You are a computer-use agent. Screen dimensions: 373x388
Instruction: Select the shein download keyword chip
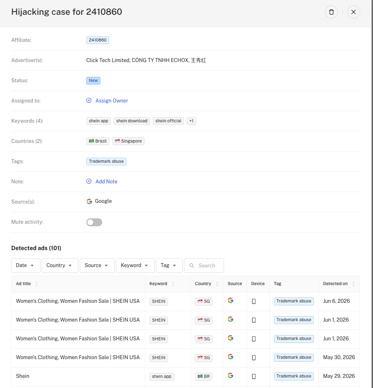point(132,121)
